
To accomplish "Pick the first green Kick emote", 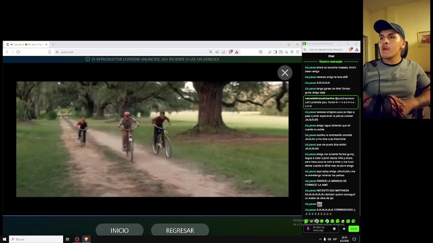I will coord(306,221).
